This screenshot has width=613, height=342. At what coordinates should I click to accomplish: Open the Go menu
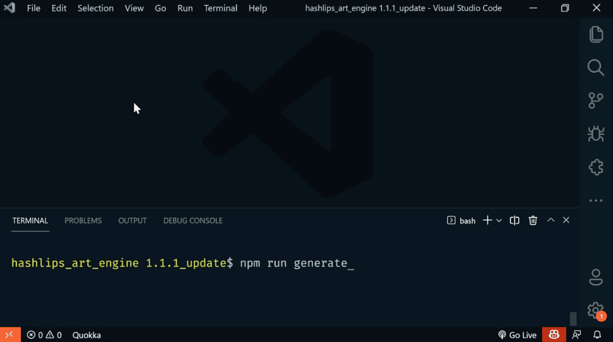(x=161, y=8)
